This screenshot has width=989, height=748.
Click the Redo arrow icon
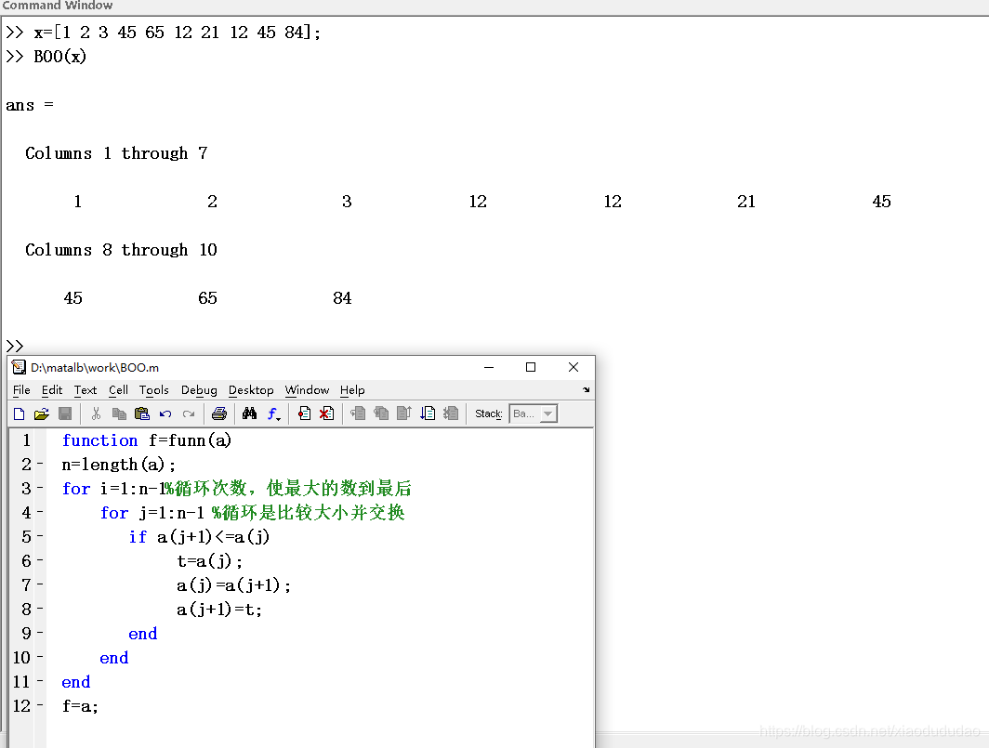pyautogui.click(x=189, y=413)
